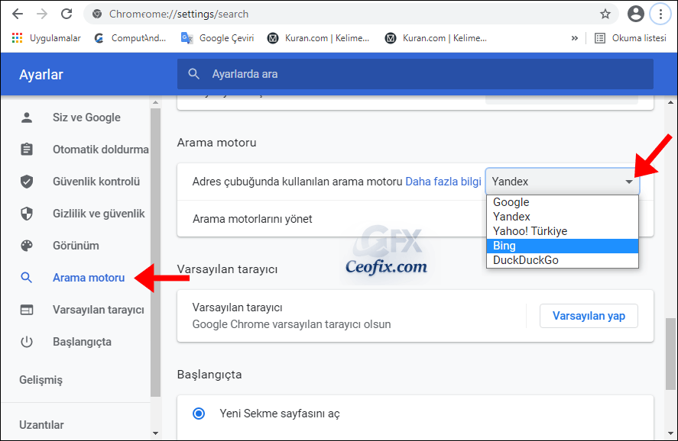Click the person icon for Siz ve Google
Screen dimensions: 678x441
pos(27,117)
